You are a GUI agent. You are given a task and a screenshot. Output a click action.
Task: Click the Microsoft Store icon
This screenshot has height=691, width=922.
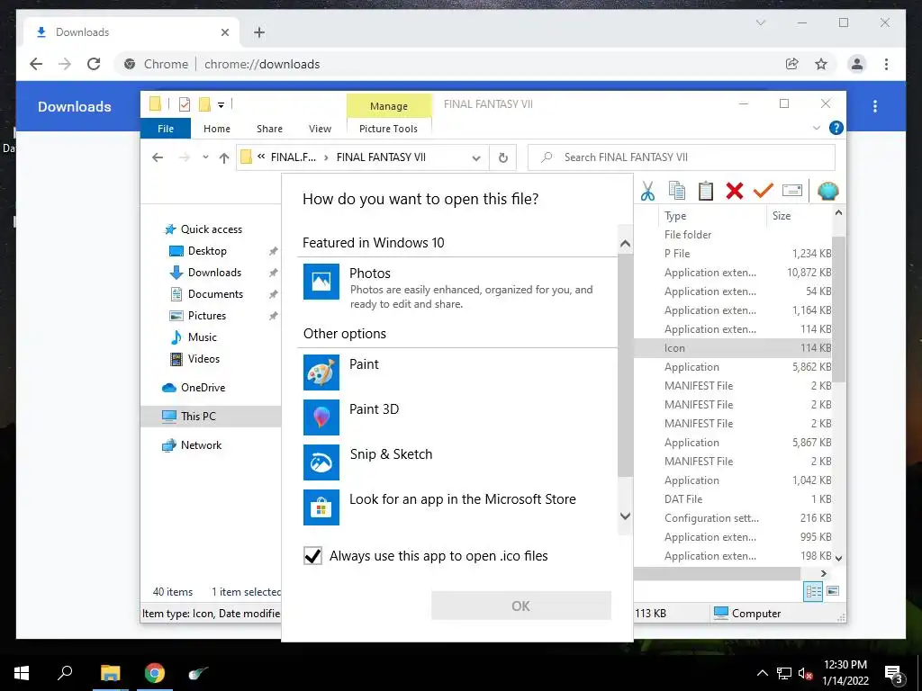(321, 507)
